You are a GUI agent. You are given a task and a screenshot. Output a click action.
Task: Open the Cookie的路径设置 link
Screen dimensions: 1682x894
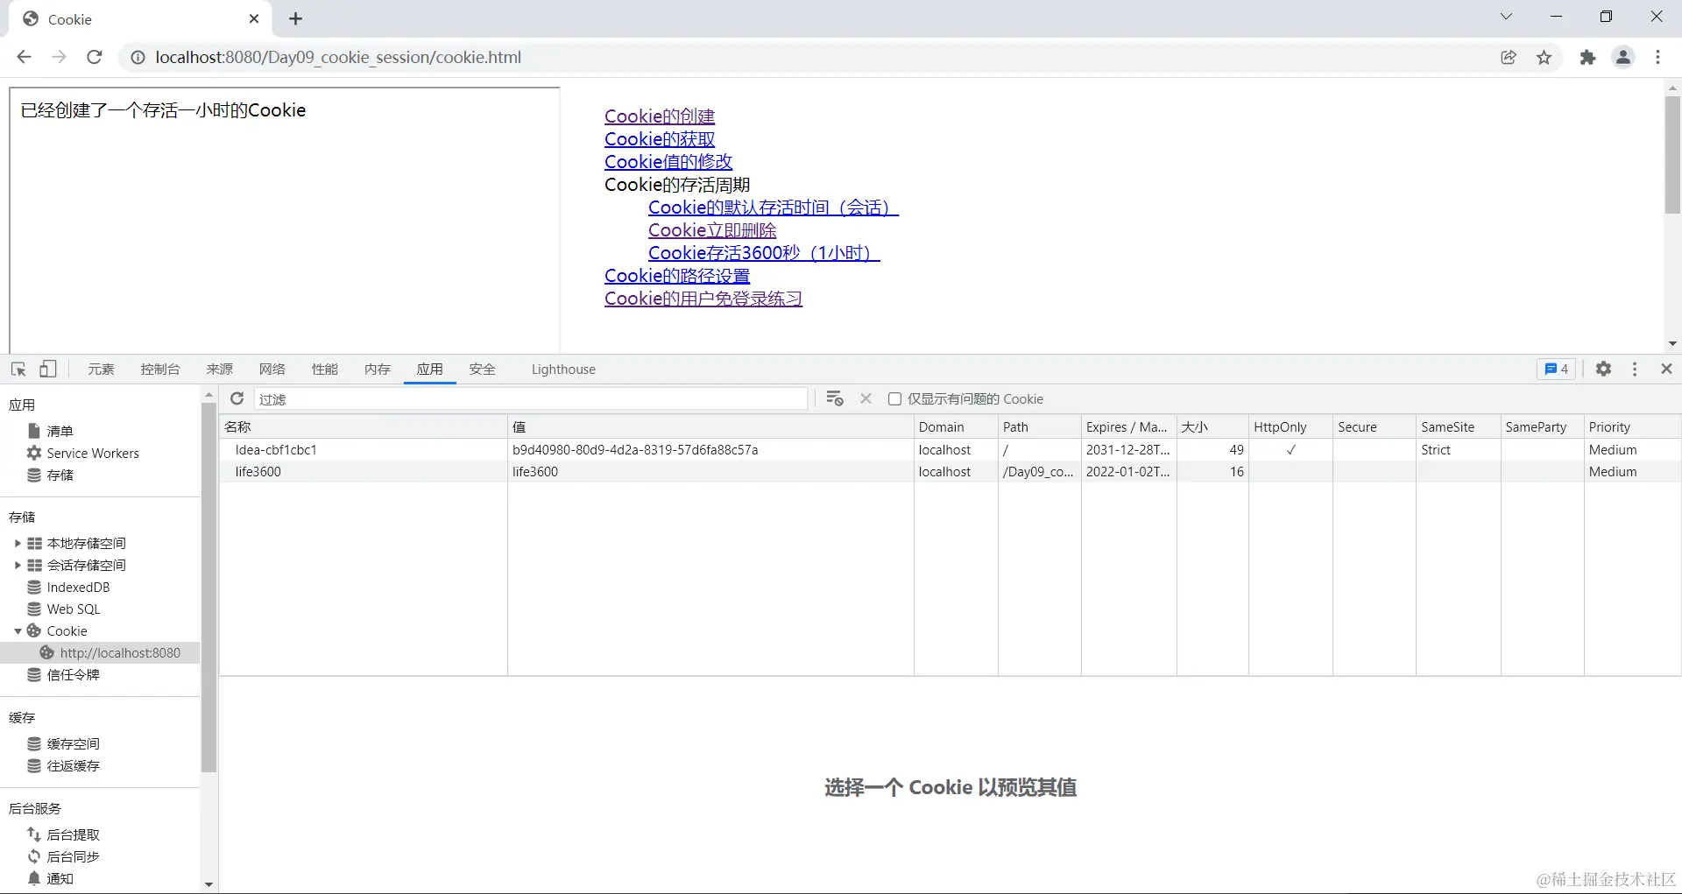[677, 276]
